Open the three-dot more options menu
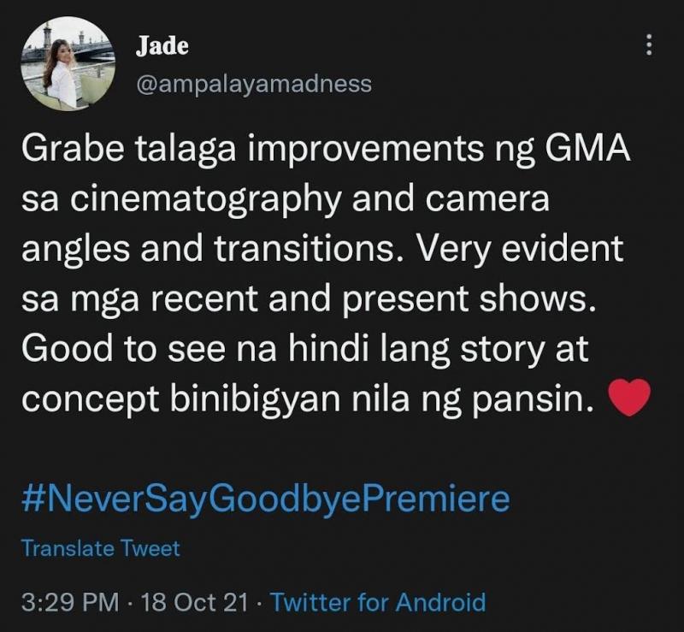 pyautogui.click(x=649, y=44)
